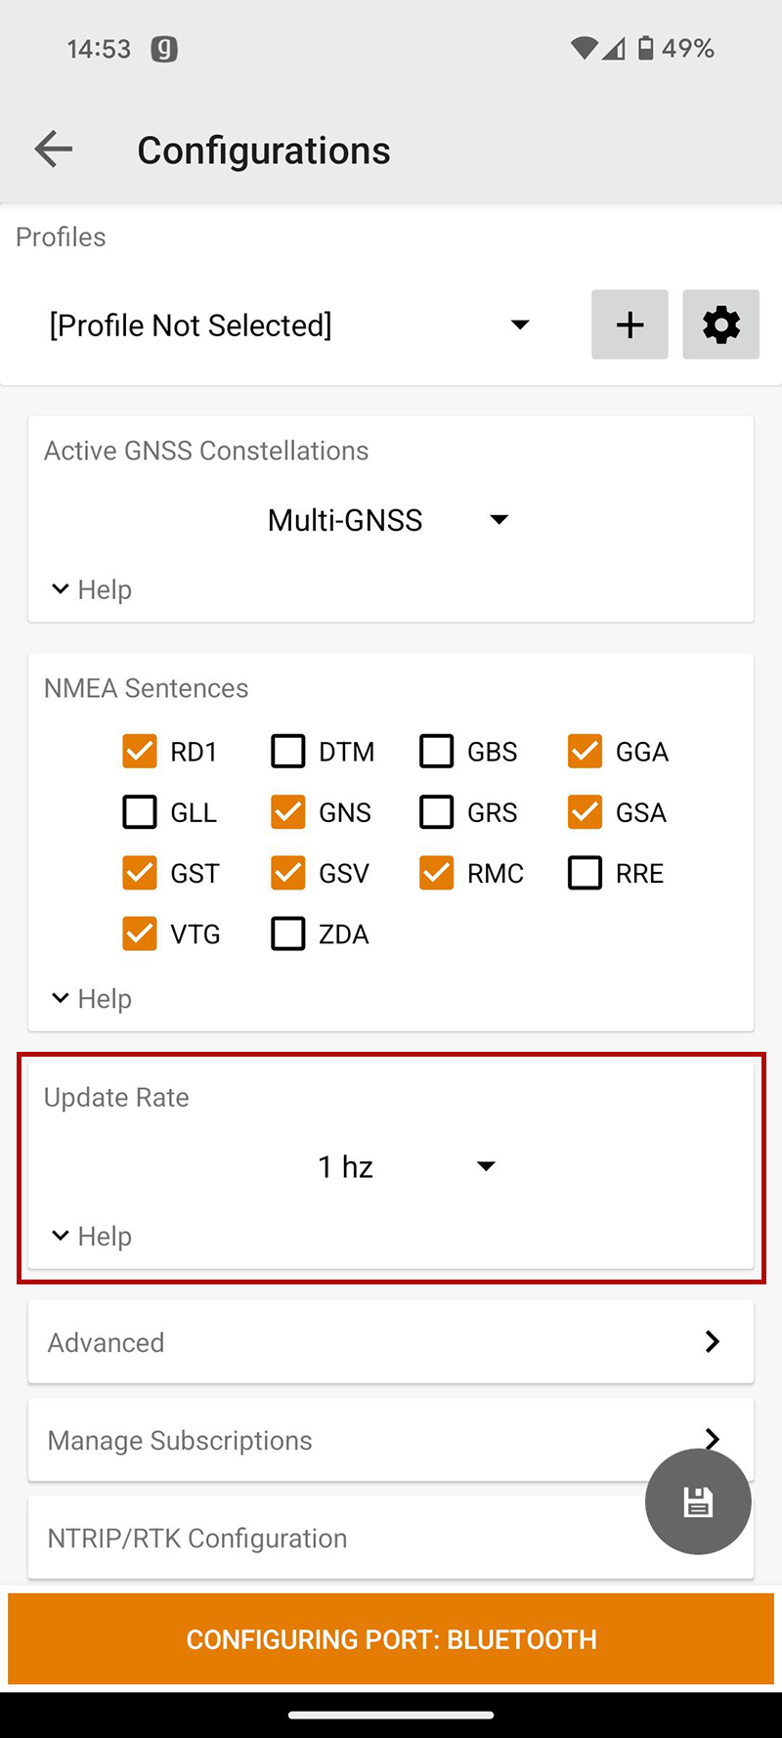Add a new profile with plus icon
Image resolution: width=782 pixels, height=1738 pixels.
click(x=630, y=325)
